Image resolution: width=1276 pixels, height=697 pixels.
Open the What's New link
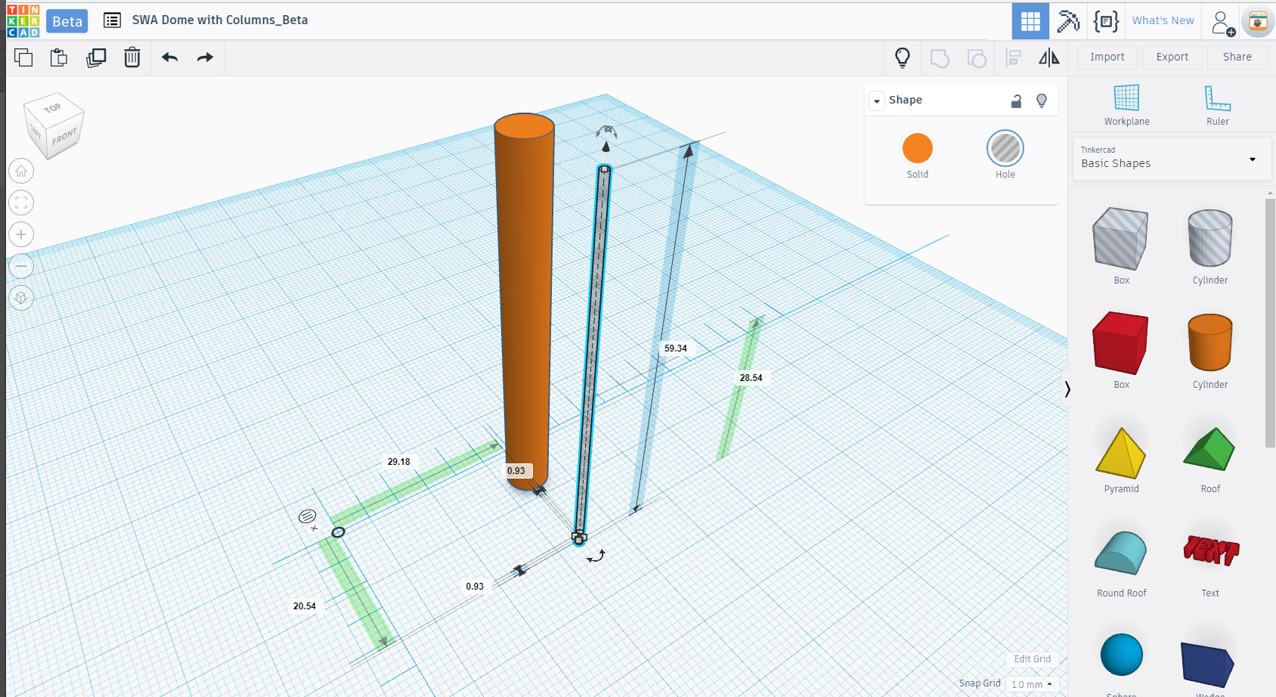1163,20
